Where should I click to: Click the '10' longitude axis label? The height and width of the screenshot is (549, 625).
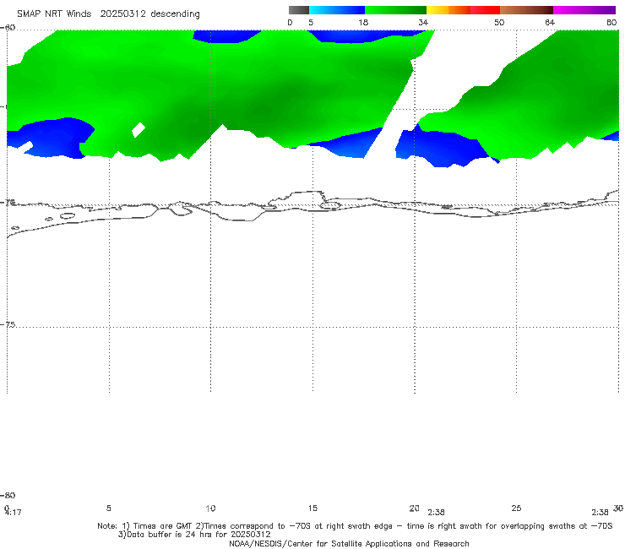coord(210,508)
